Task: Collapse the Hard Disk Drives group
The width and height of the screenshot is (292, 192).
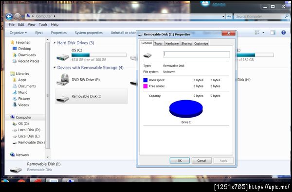Action: point(55,43)
